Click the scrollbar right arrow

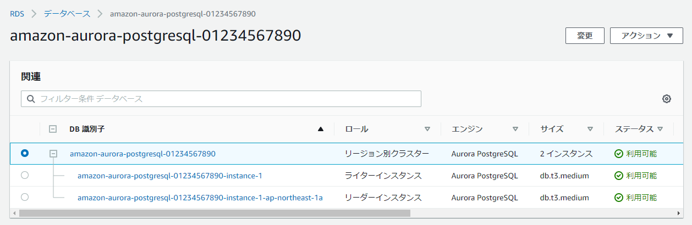click(678, 213)
